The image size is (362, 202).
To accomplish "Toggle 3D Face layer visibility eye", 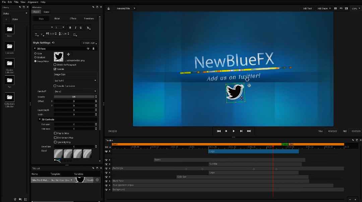I will (88, 48).
